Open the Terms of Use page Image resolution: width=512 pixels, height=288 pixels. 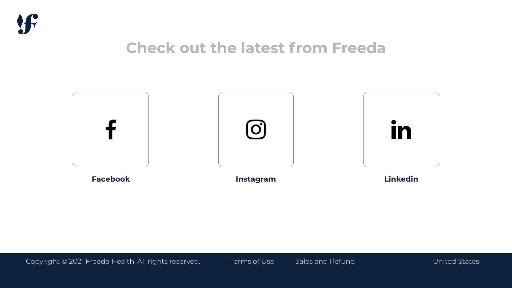point(252,261)
